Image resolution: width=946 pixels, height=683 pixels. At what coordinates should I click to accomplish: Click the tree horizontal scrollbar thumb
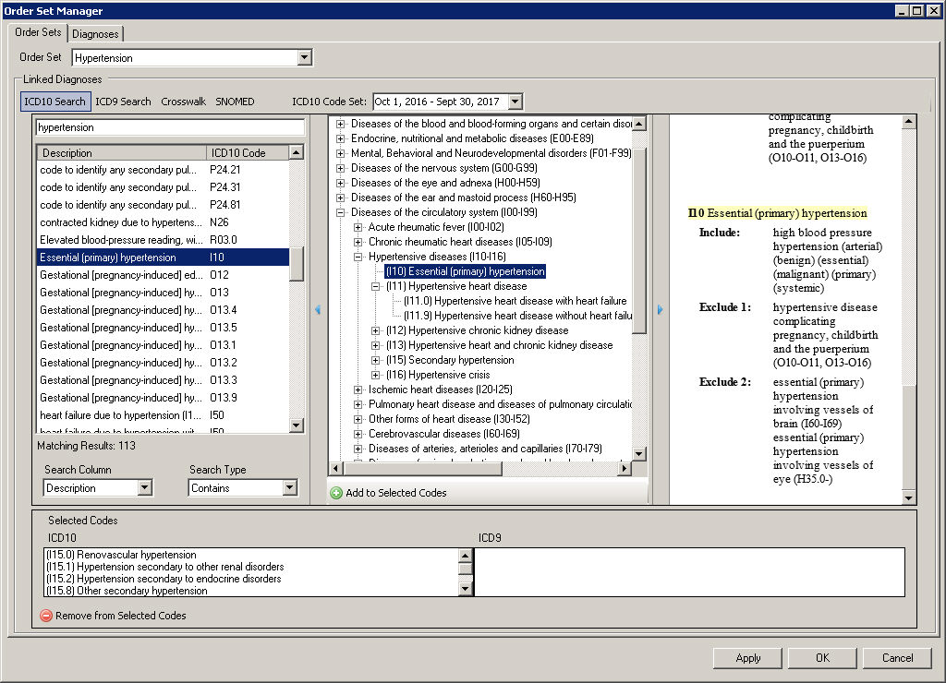pos(422,468)
